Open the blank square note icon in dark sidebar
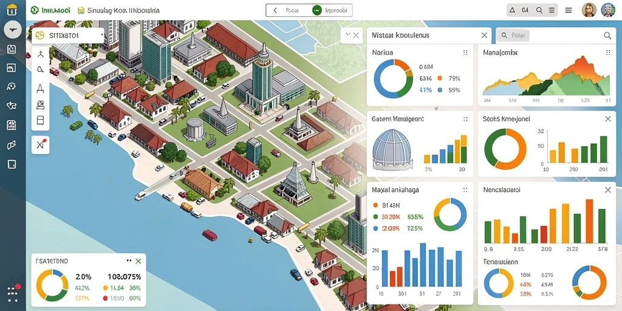 pos(12,164)
